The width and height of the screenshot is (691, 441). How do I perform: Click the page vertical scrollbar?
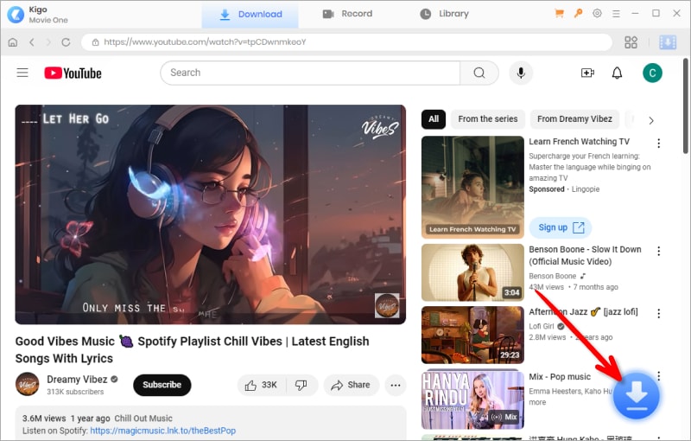tap(685, 105)
